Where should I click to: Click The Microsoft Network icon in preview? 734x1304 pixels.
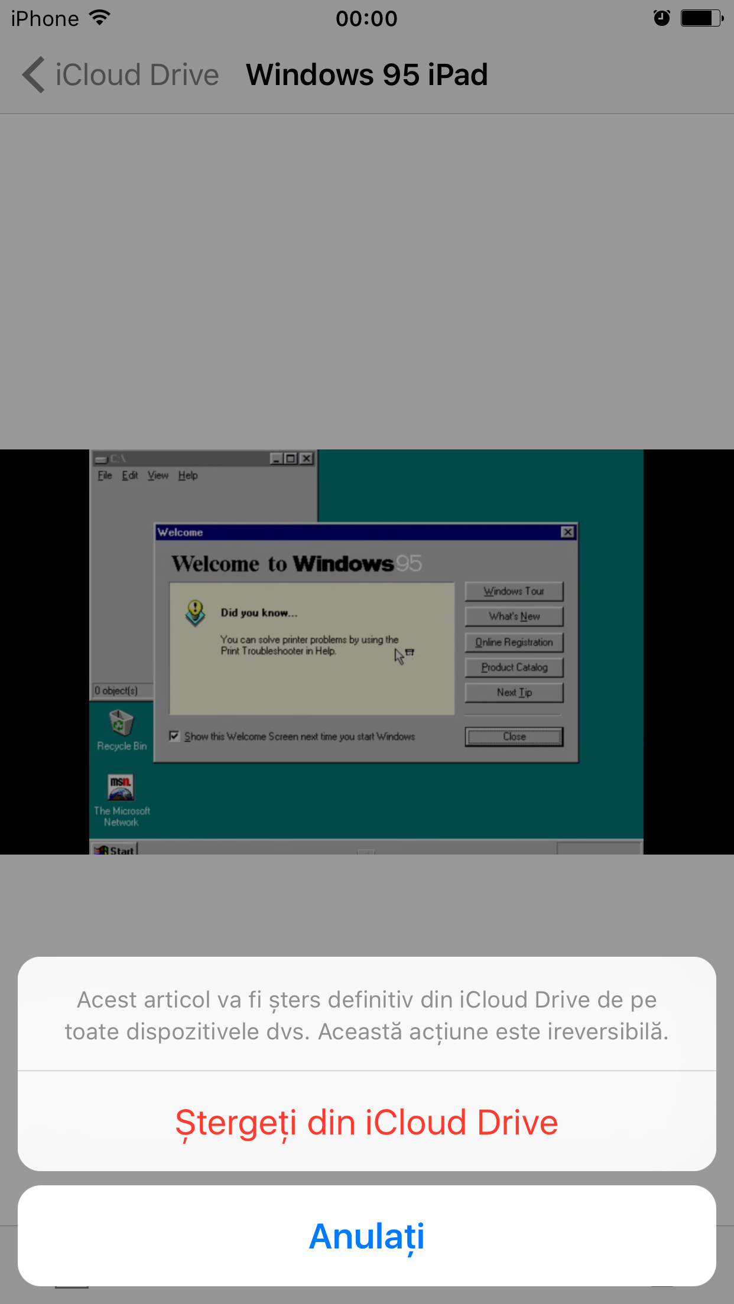pyautogui.click(x=122, y=800)
